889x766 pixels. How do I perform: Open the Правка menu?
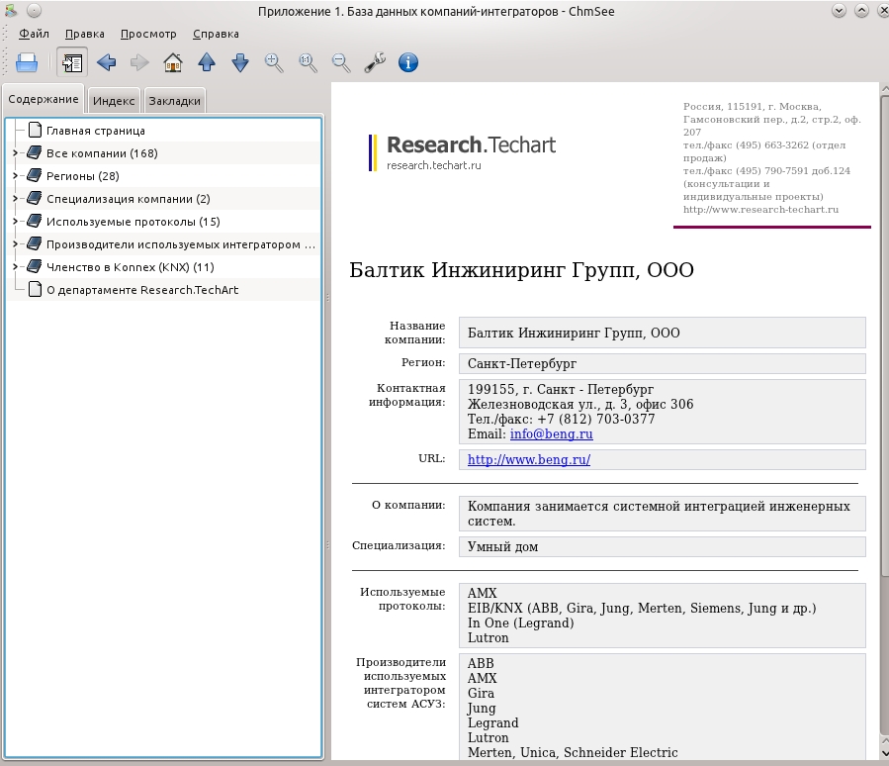84,34
